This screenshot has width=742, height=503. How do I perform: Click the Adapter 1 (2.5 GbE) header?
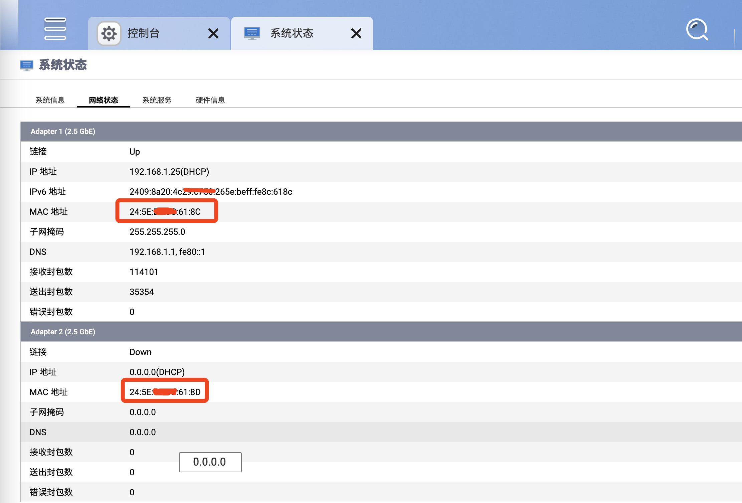pos(63,131)
